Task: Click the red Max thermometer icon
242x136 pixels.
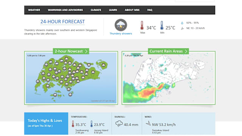Action: point(142,25)
